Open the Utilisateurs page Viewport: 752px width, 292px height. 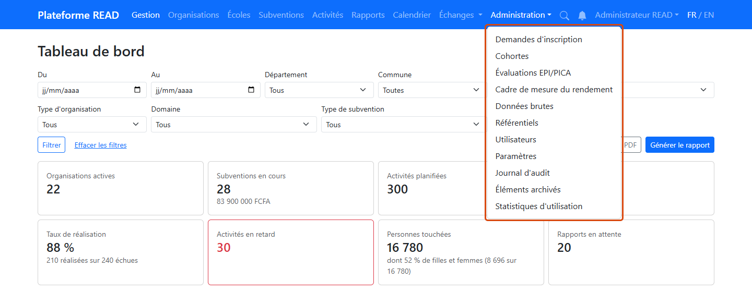pos(554,139)
